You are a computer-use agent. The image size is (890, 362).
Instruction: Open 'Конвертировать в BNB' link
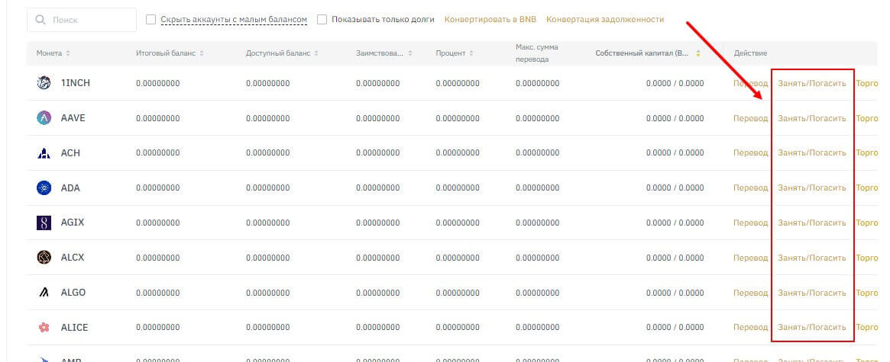490,20
